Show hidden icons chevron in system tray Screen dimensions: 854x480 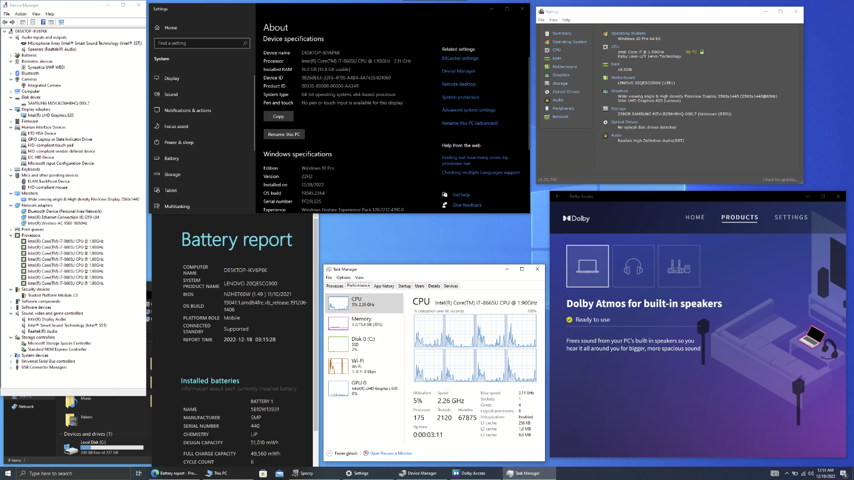coord(786,473)
